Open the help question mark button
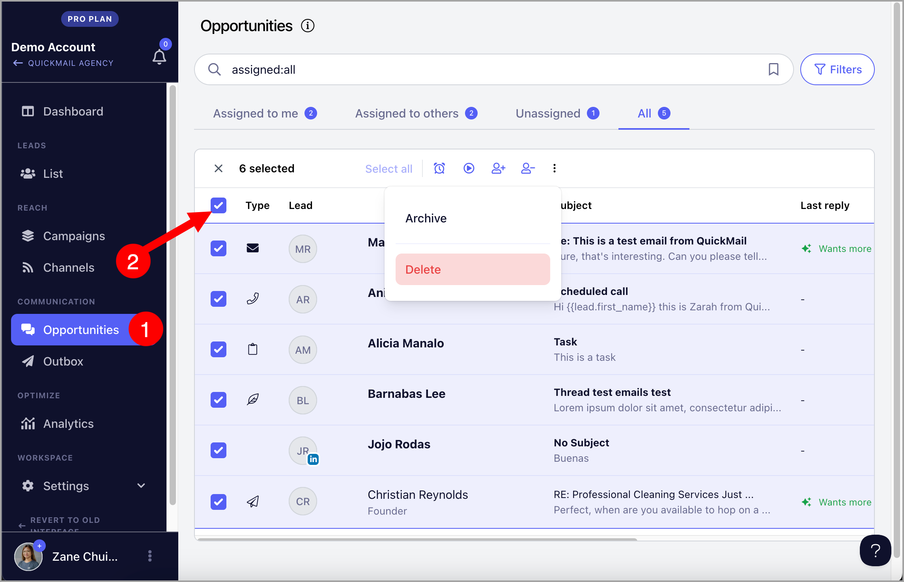This screenshot has height=582, width=904. coord(875,550)
